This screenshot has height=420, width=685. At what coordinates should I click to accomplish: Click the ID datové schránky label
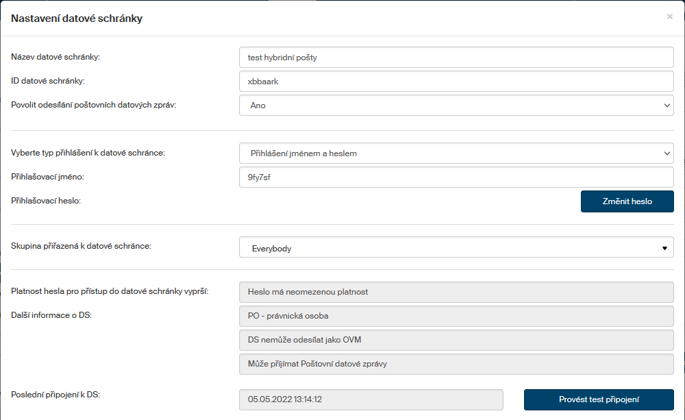tap(48, 82)
